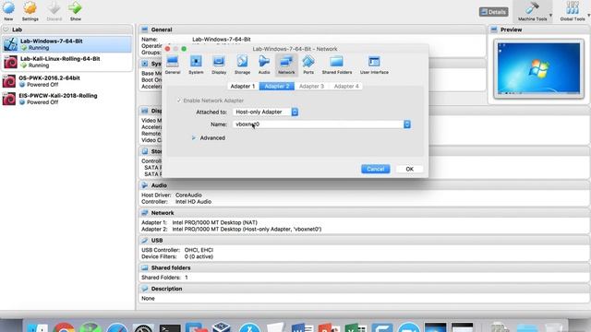This screenshot has width=591, height=332.
Task: Click the Show toolbar icon with green arrow
Action: 76,7
